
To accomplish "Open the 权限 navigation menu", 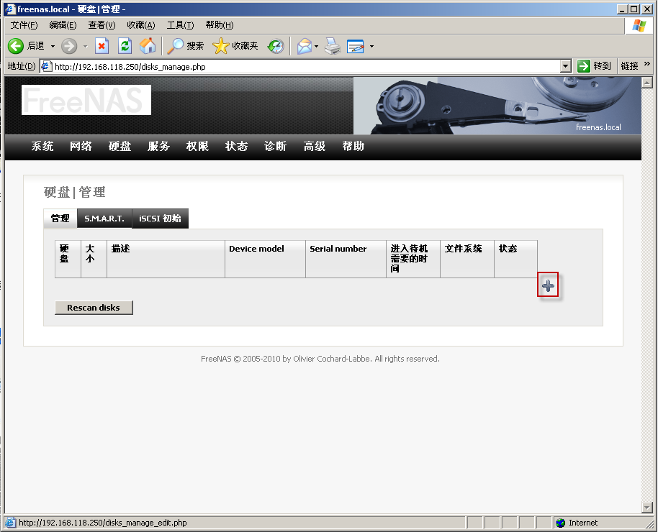I will [198, 147].
